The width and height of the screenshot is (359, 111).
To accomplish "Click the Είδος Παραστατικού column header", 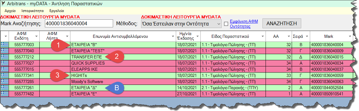I will (x=233, y=36).
